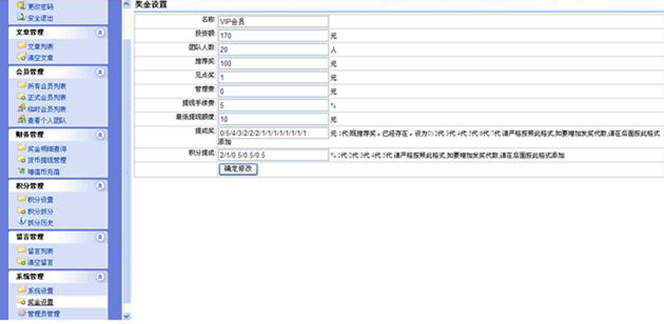Click the 最低提现额度 field showing 10

(x=274, y=119)
